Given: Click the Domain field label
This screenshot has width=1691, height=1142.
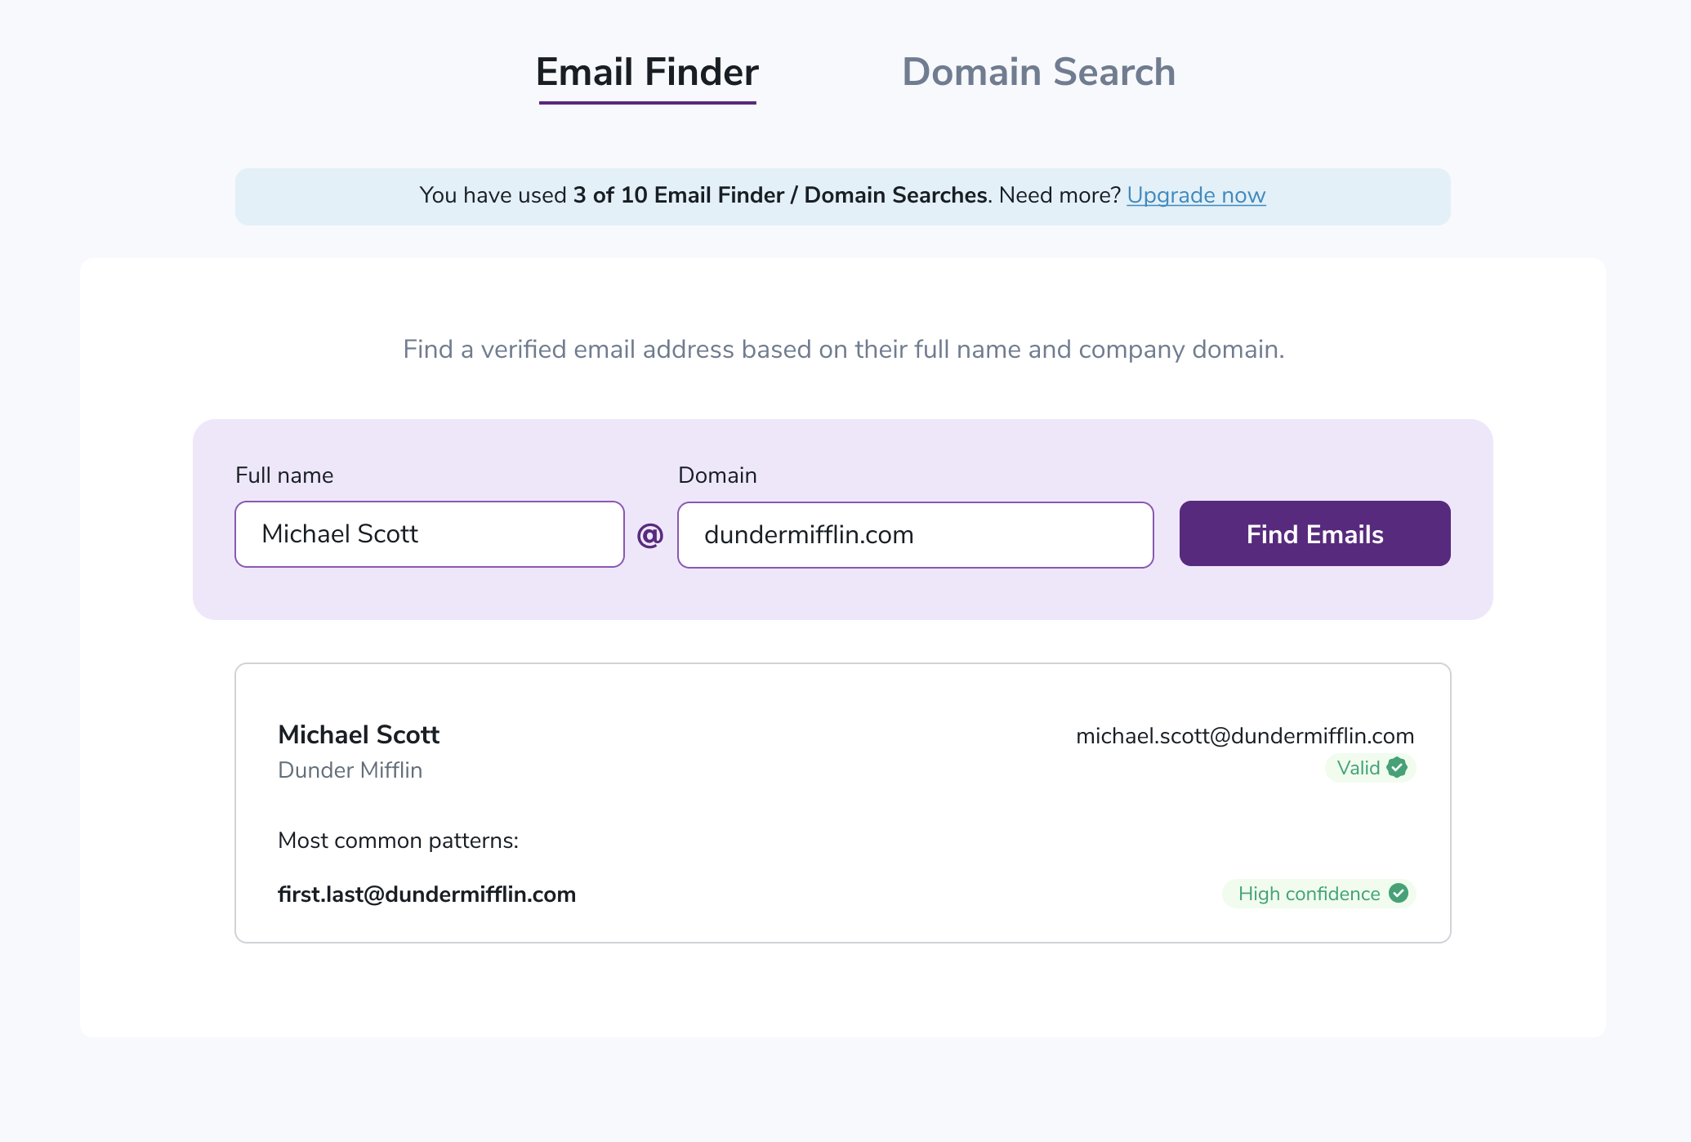Looking at the screenshot, I should click(716, 475).
